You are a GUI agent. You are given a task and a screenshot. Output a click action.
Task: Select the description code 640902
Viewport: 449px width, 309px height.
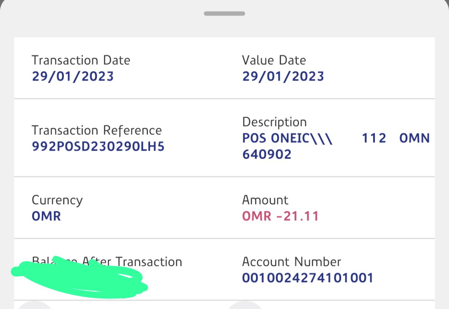pos(267,154)
